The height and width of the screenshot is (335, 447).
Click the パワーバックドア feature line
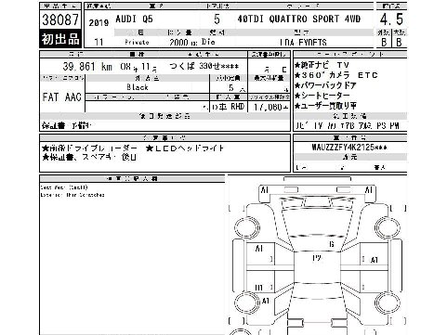(x=325, y=85)
